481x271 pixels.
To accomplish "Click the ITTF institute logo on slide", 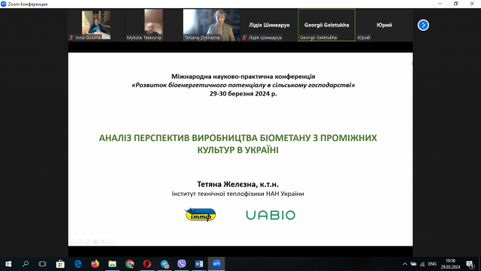I will pos(201,215).
